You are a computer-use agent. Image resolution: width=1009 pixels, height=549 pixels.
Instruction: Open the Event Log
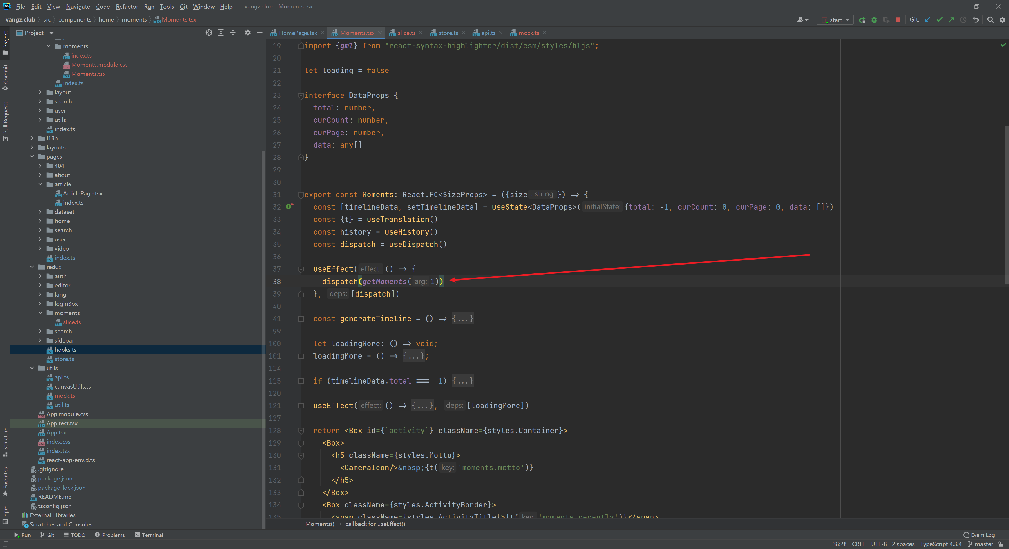tap(979, 535)
